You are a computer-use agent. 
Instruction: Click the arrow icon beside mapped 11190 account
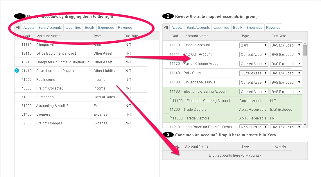(171, 100)
